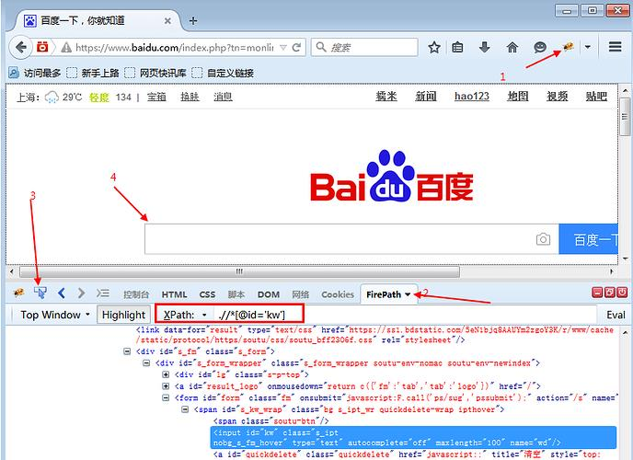This screenshot has width=633, height=460.
Task: Open the Firebug toolbar dropdown arrow
Action: click(x=588, y=47)
